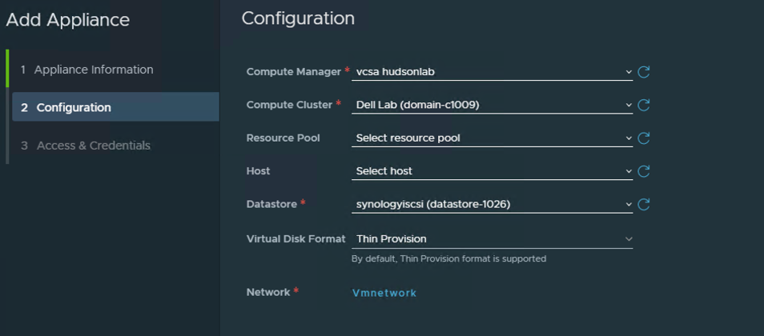764x336 pixels.
Task: Open the synologyiscsi datastore dropdown
Action: (493, 204)
